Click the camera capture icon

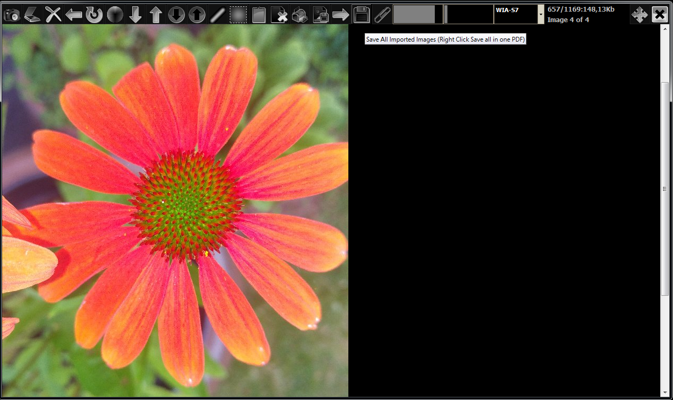click(12, 15)
